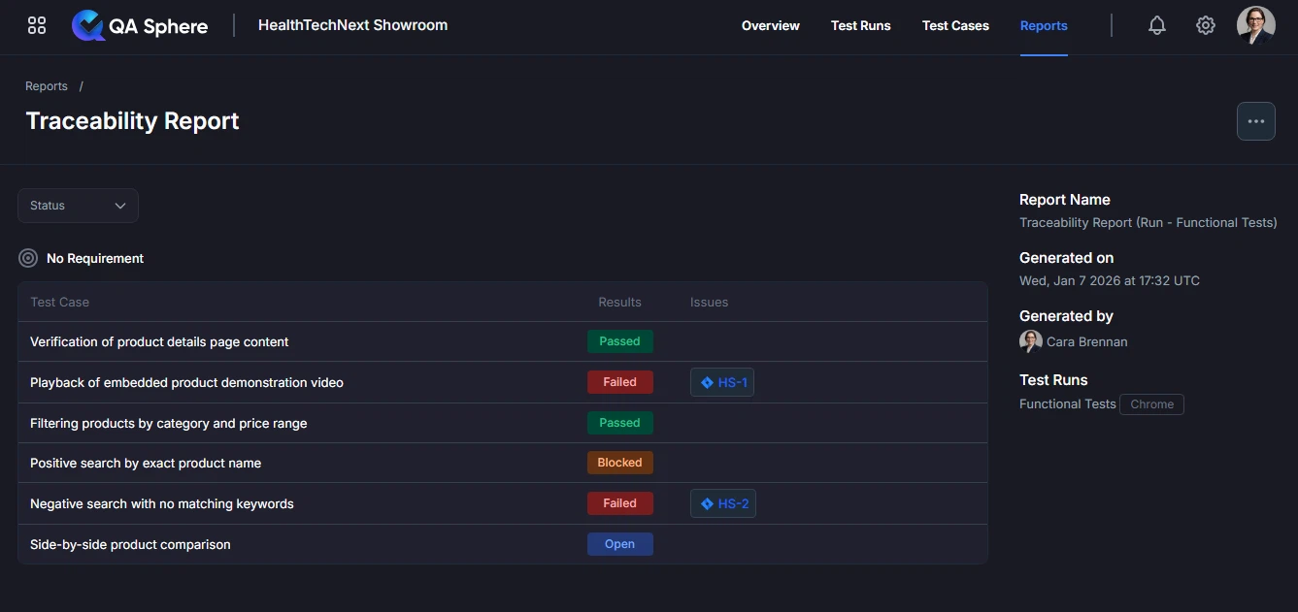This screenshot has height=612, width=1298.
Task: Open the app grid launcher icon
Action: 37,25
